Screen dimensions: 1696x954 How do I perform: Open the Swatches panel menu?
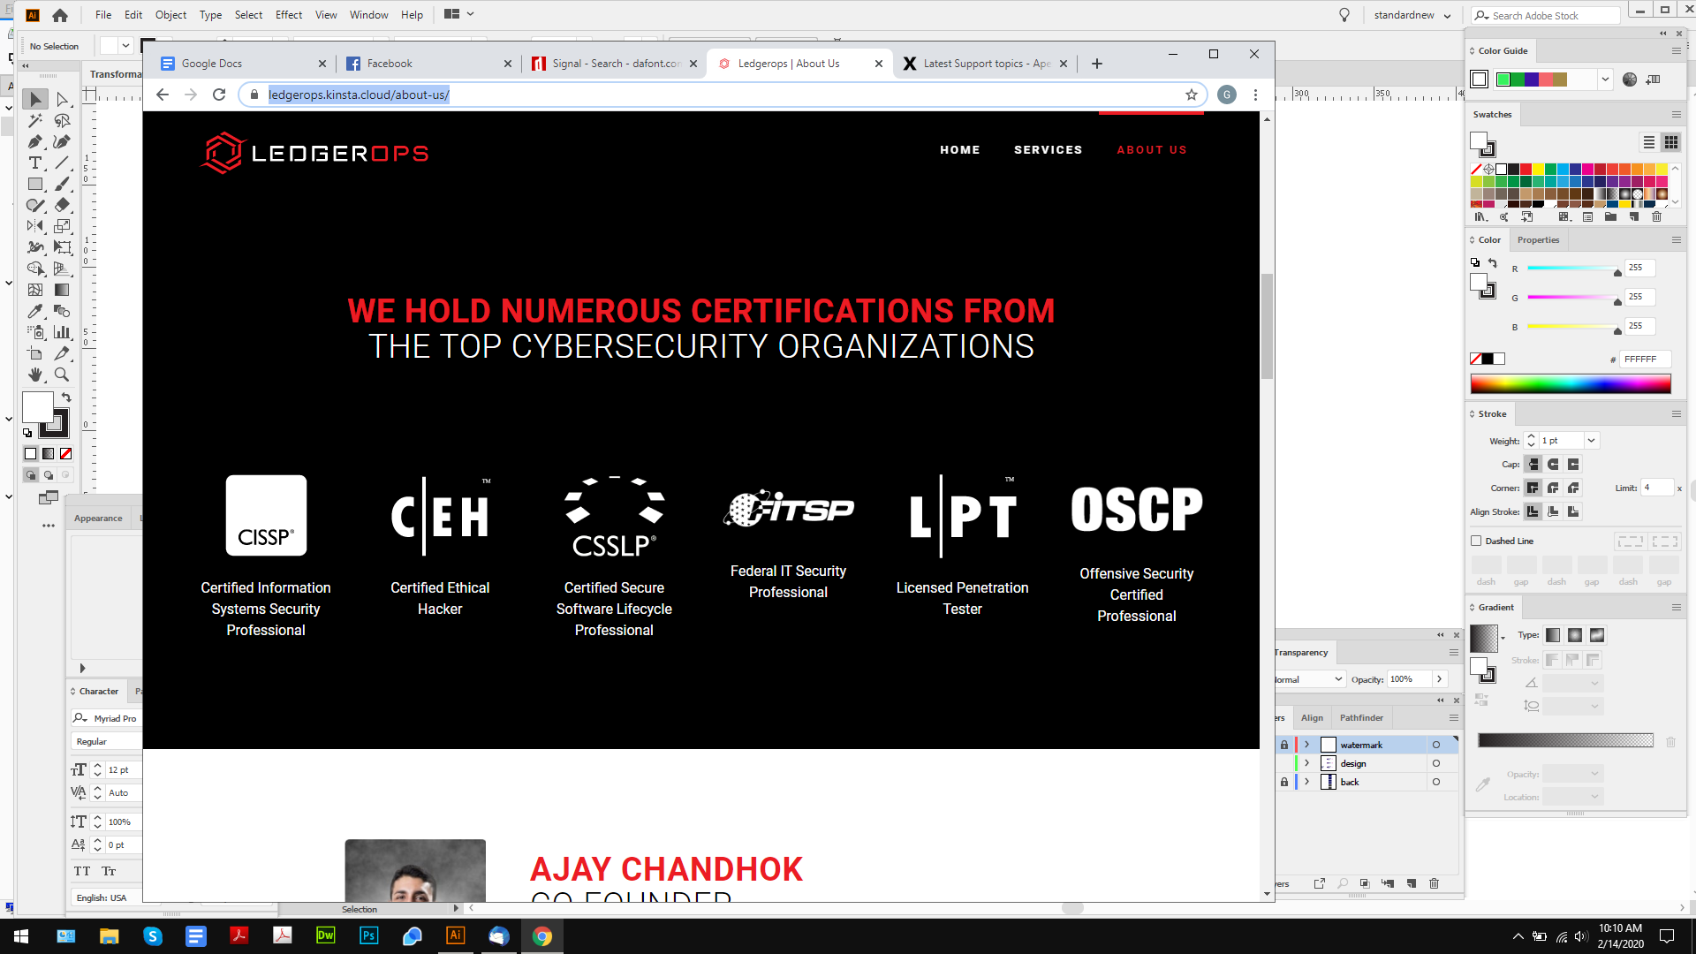1676,115
